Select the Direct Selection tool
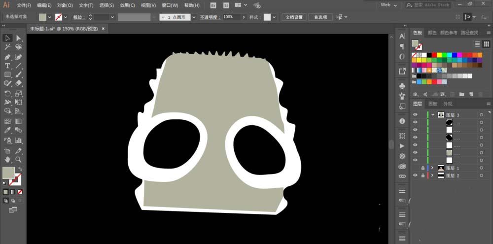Viewport: 493px width, 244px height. (19, 38)
